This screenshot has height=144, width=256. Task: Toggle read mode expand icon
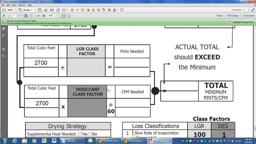252,10
